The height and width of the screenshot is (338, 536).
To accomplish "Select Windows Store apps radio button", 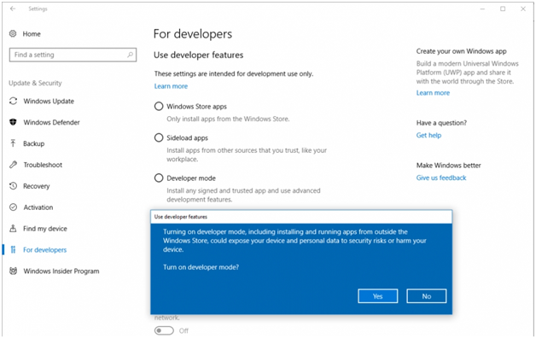I will (x=159, y=107).
